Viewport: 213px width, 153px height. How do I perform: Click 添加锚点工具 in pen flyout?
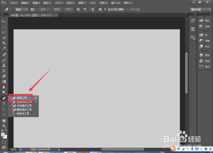pyautogui.click(x=23, y=106)
